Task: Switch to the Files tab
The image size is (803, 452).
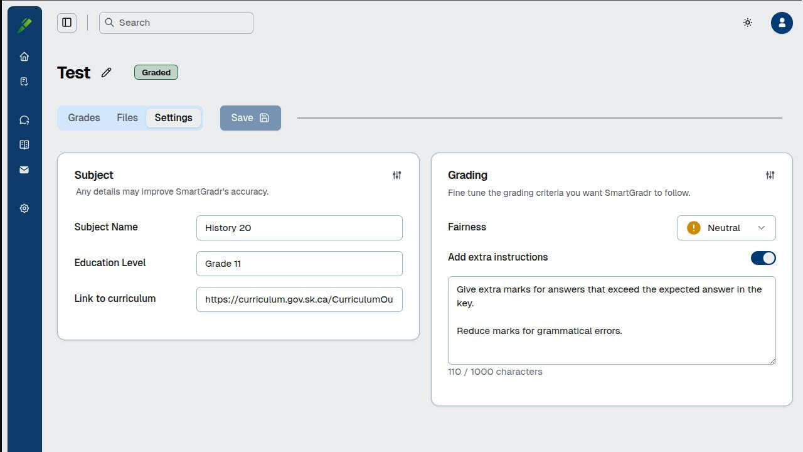Action: coord(127,118)
